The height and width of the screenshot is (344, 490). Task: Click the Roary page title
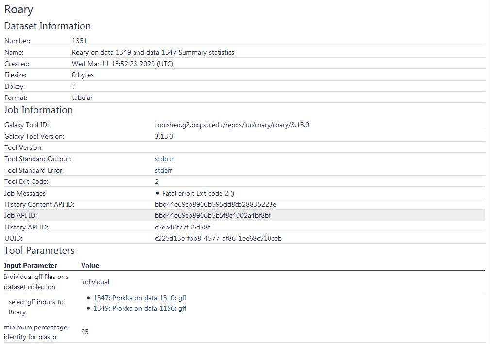(x=18, y=9)
